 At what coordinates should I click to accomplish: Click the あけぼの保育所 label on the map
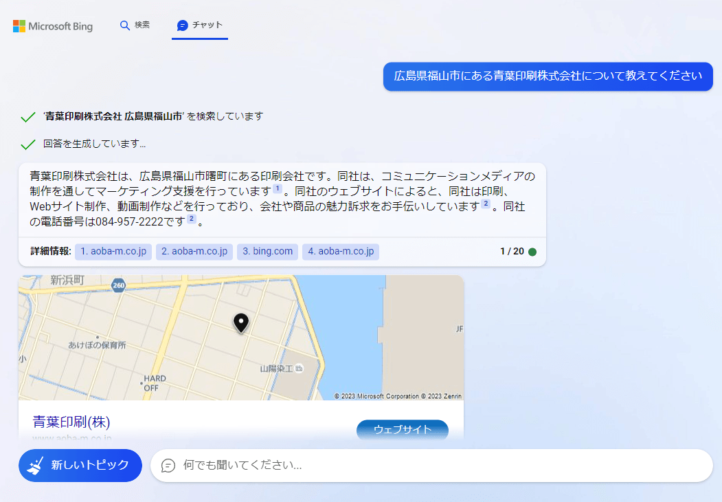(x=97, y=345)
